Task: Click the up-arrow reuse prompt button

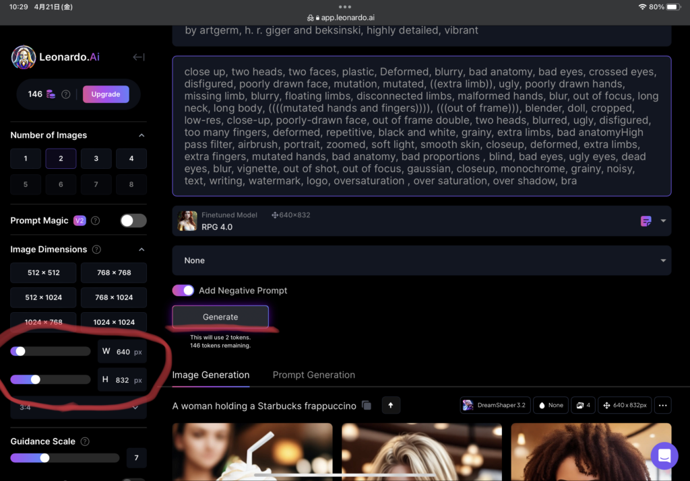Action: click(391, 405)
